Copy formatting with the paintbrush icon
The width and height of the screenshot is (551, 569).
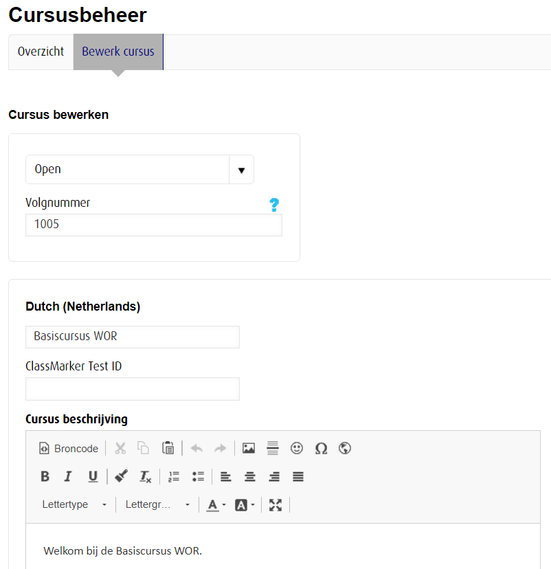(122, 476)
